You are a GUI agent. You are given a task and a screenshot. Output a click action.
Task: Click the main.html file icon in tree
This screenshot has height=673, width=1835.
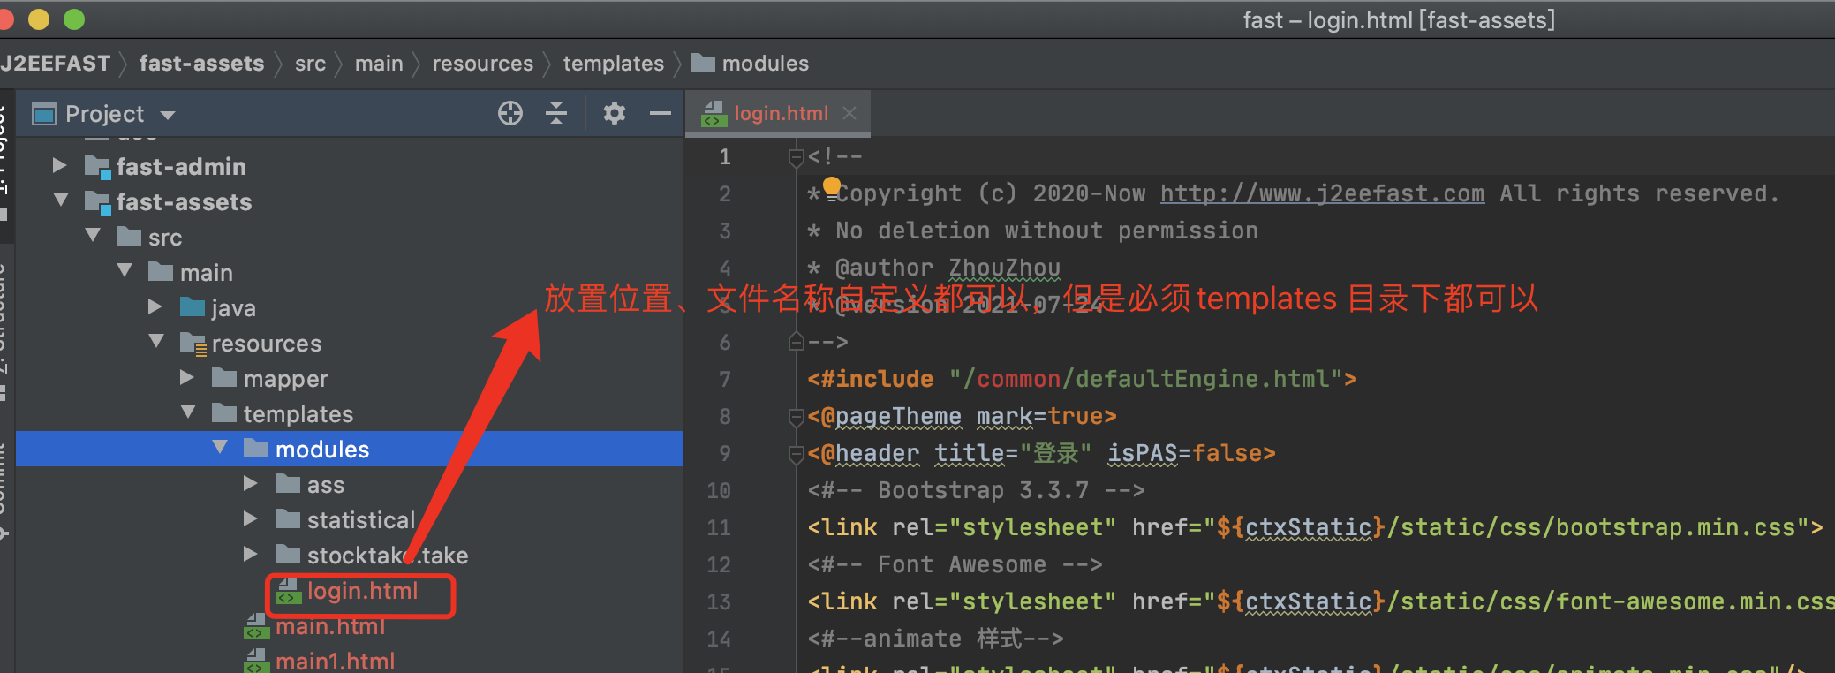(x=256, y=626)
